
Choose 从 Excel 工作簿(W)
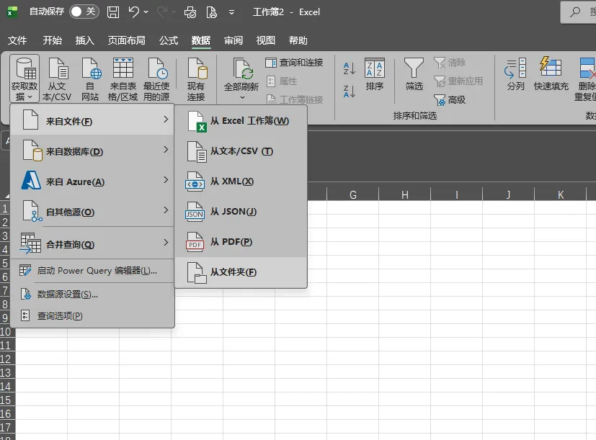[x=241, y=121]
